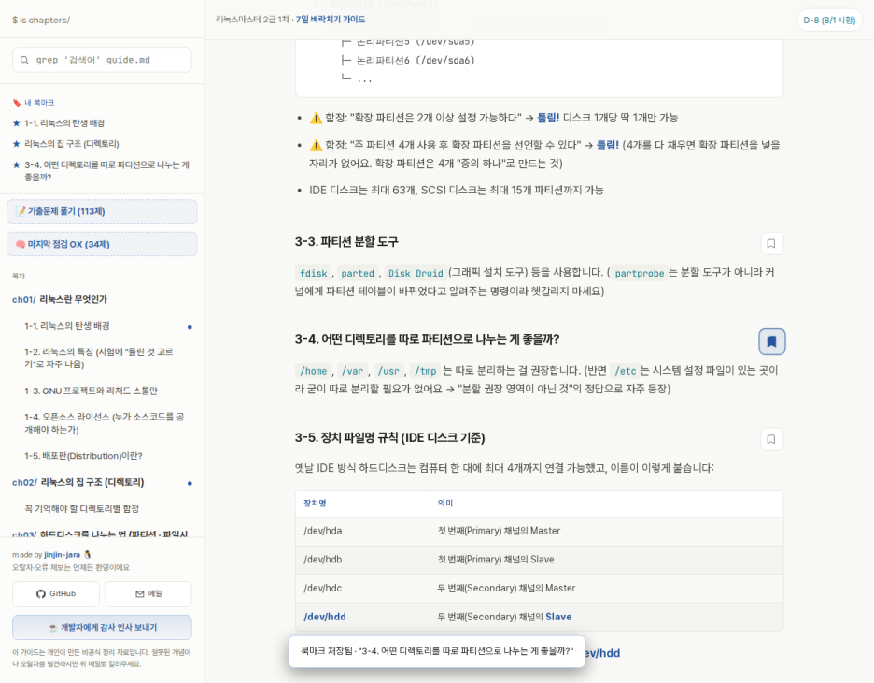Open bookmark 1-1. 리눅스의 탄생 배경
Screen dimensions: 874x683
[x=64, y=123]
